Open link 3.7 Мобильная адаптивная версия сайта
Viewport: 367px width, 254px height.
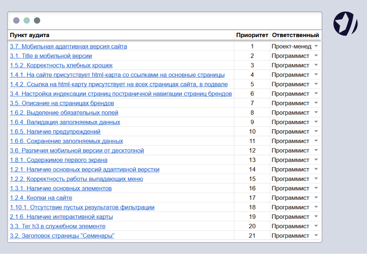point(68,46)
